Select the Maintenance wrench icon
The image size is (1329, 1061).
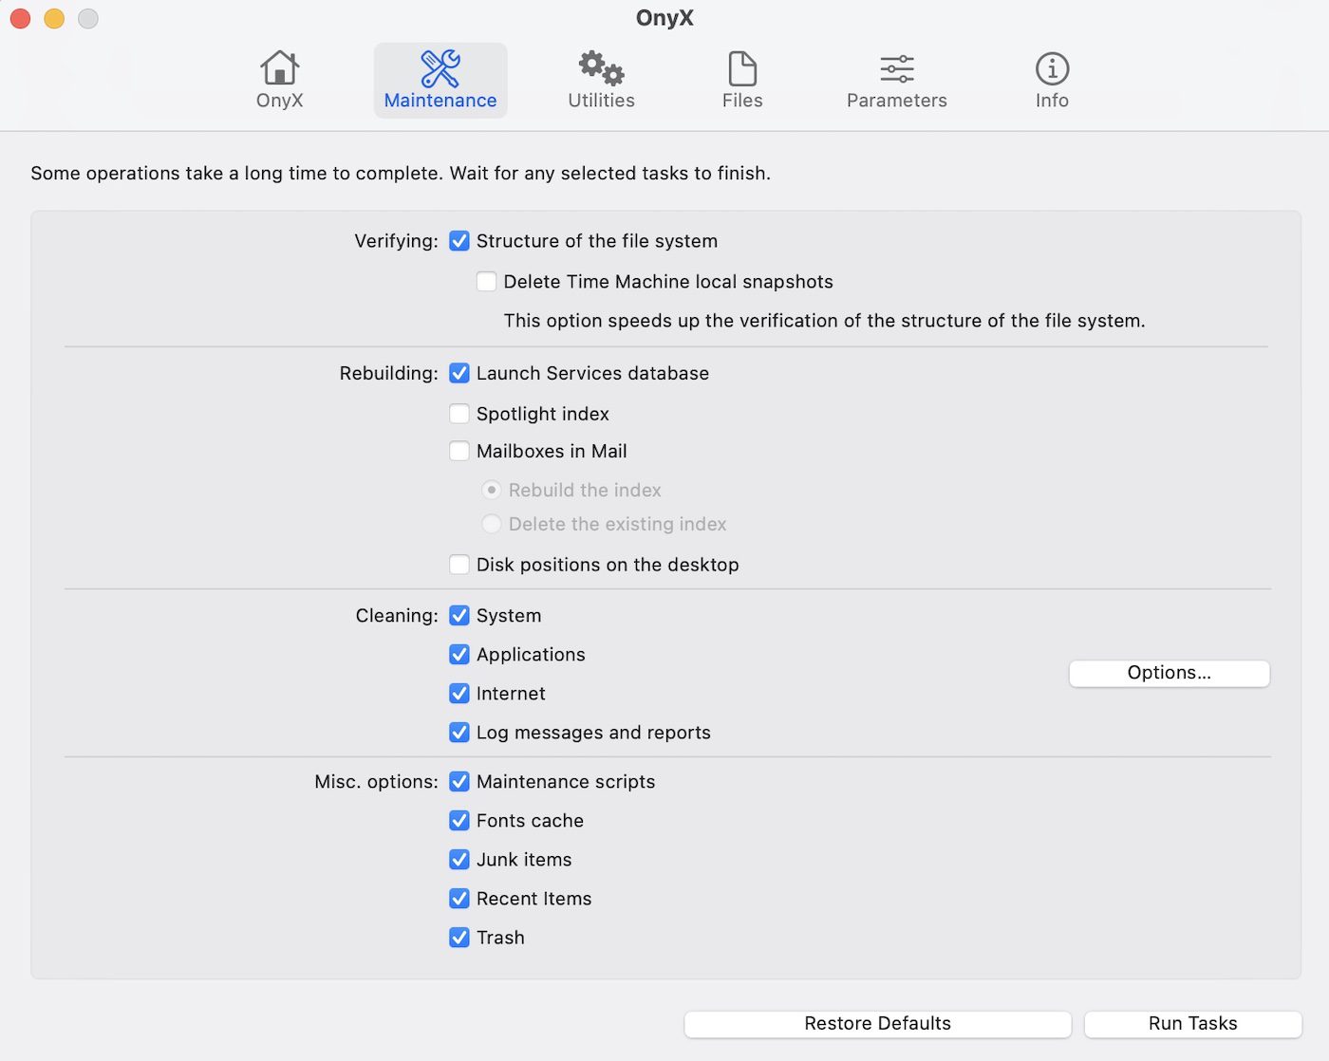tap(440, 69)
